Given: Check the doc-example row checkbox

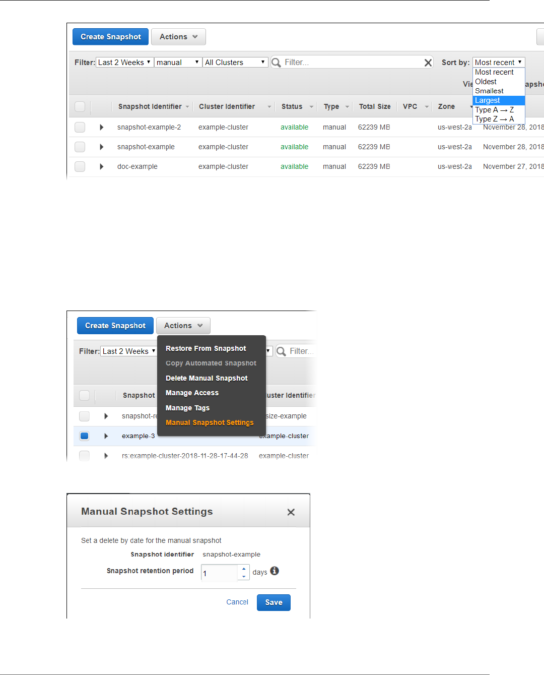Looking at the screenshot, I should pos(80,166).
